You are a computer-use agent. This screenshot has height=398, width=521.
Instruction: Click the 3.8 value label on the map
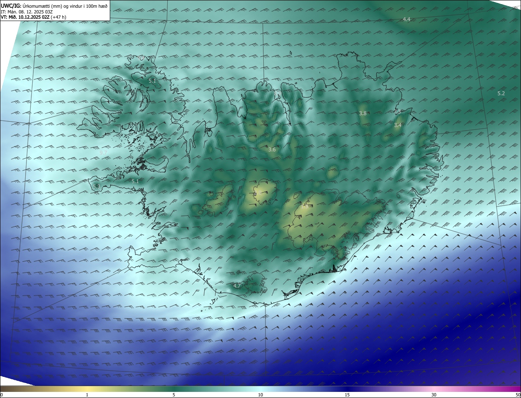(363, 113)
